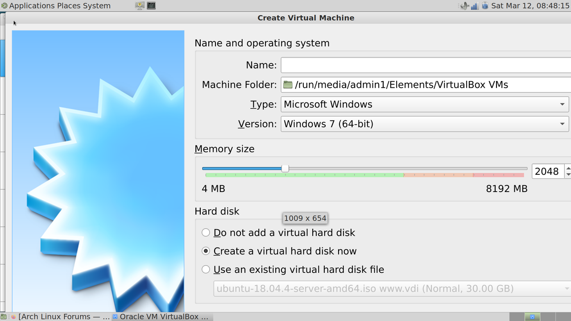Open the volume control tray icon
This screenshot has height=321, width=571.
(465, 6)
